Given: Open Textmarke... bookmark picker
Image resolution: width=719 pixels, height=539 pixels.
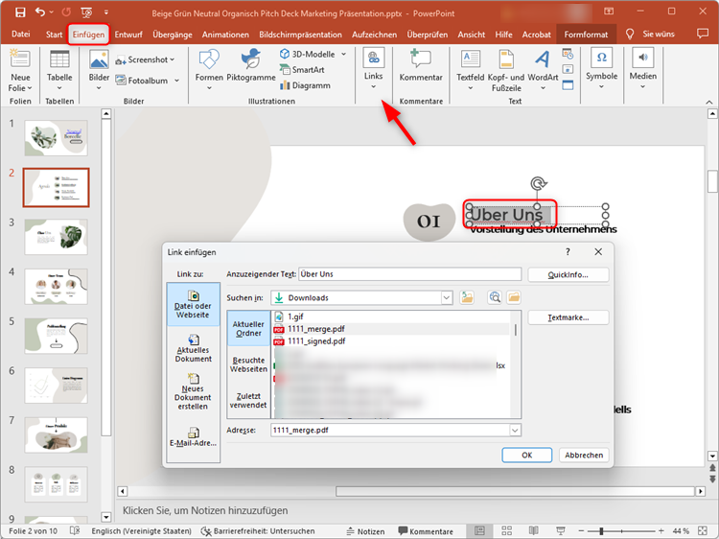Looking at the screenshot, I should [568, 317].
